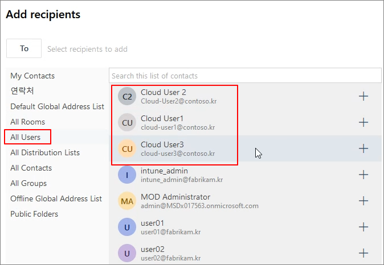Open Default Global Address List

(x=58, y=106)
